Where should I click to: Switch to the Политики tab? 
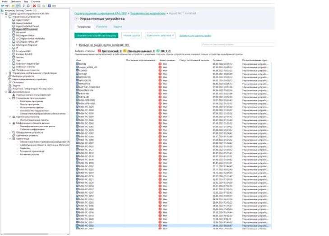(102, 27)
